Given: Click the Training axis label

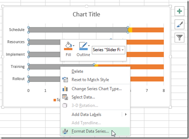Looking at the screenshot, I should [x=18, y=66].
